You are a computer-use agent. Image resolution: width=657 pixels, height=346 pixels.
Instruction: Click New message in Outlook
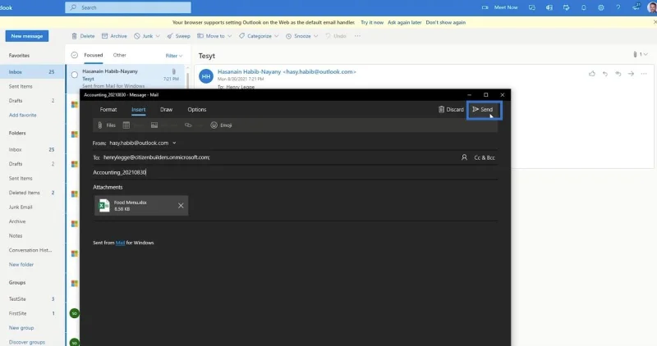pyautogui.click(x=27, y=36)
